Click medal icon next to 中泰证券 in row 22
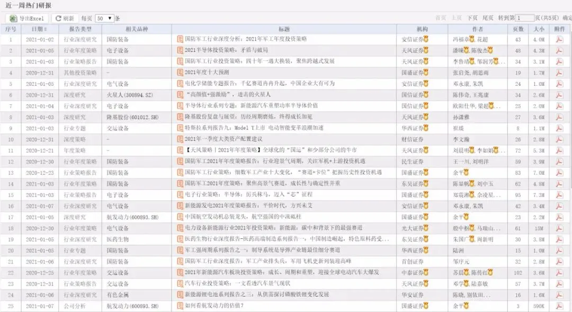This screenshot has height=312, width=572. (x=426, y=272)
